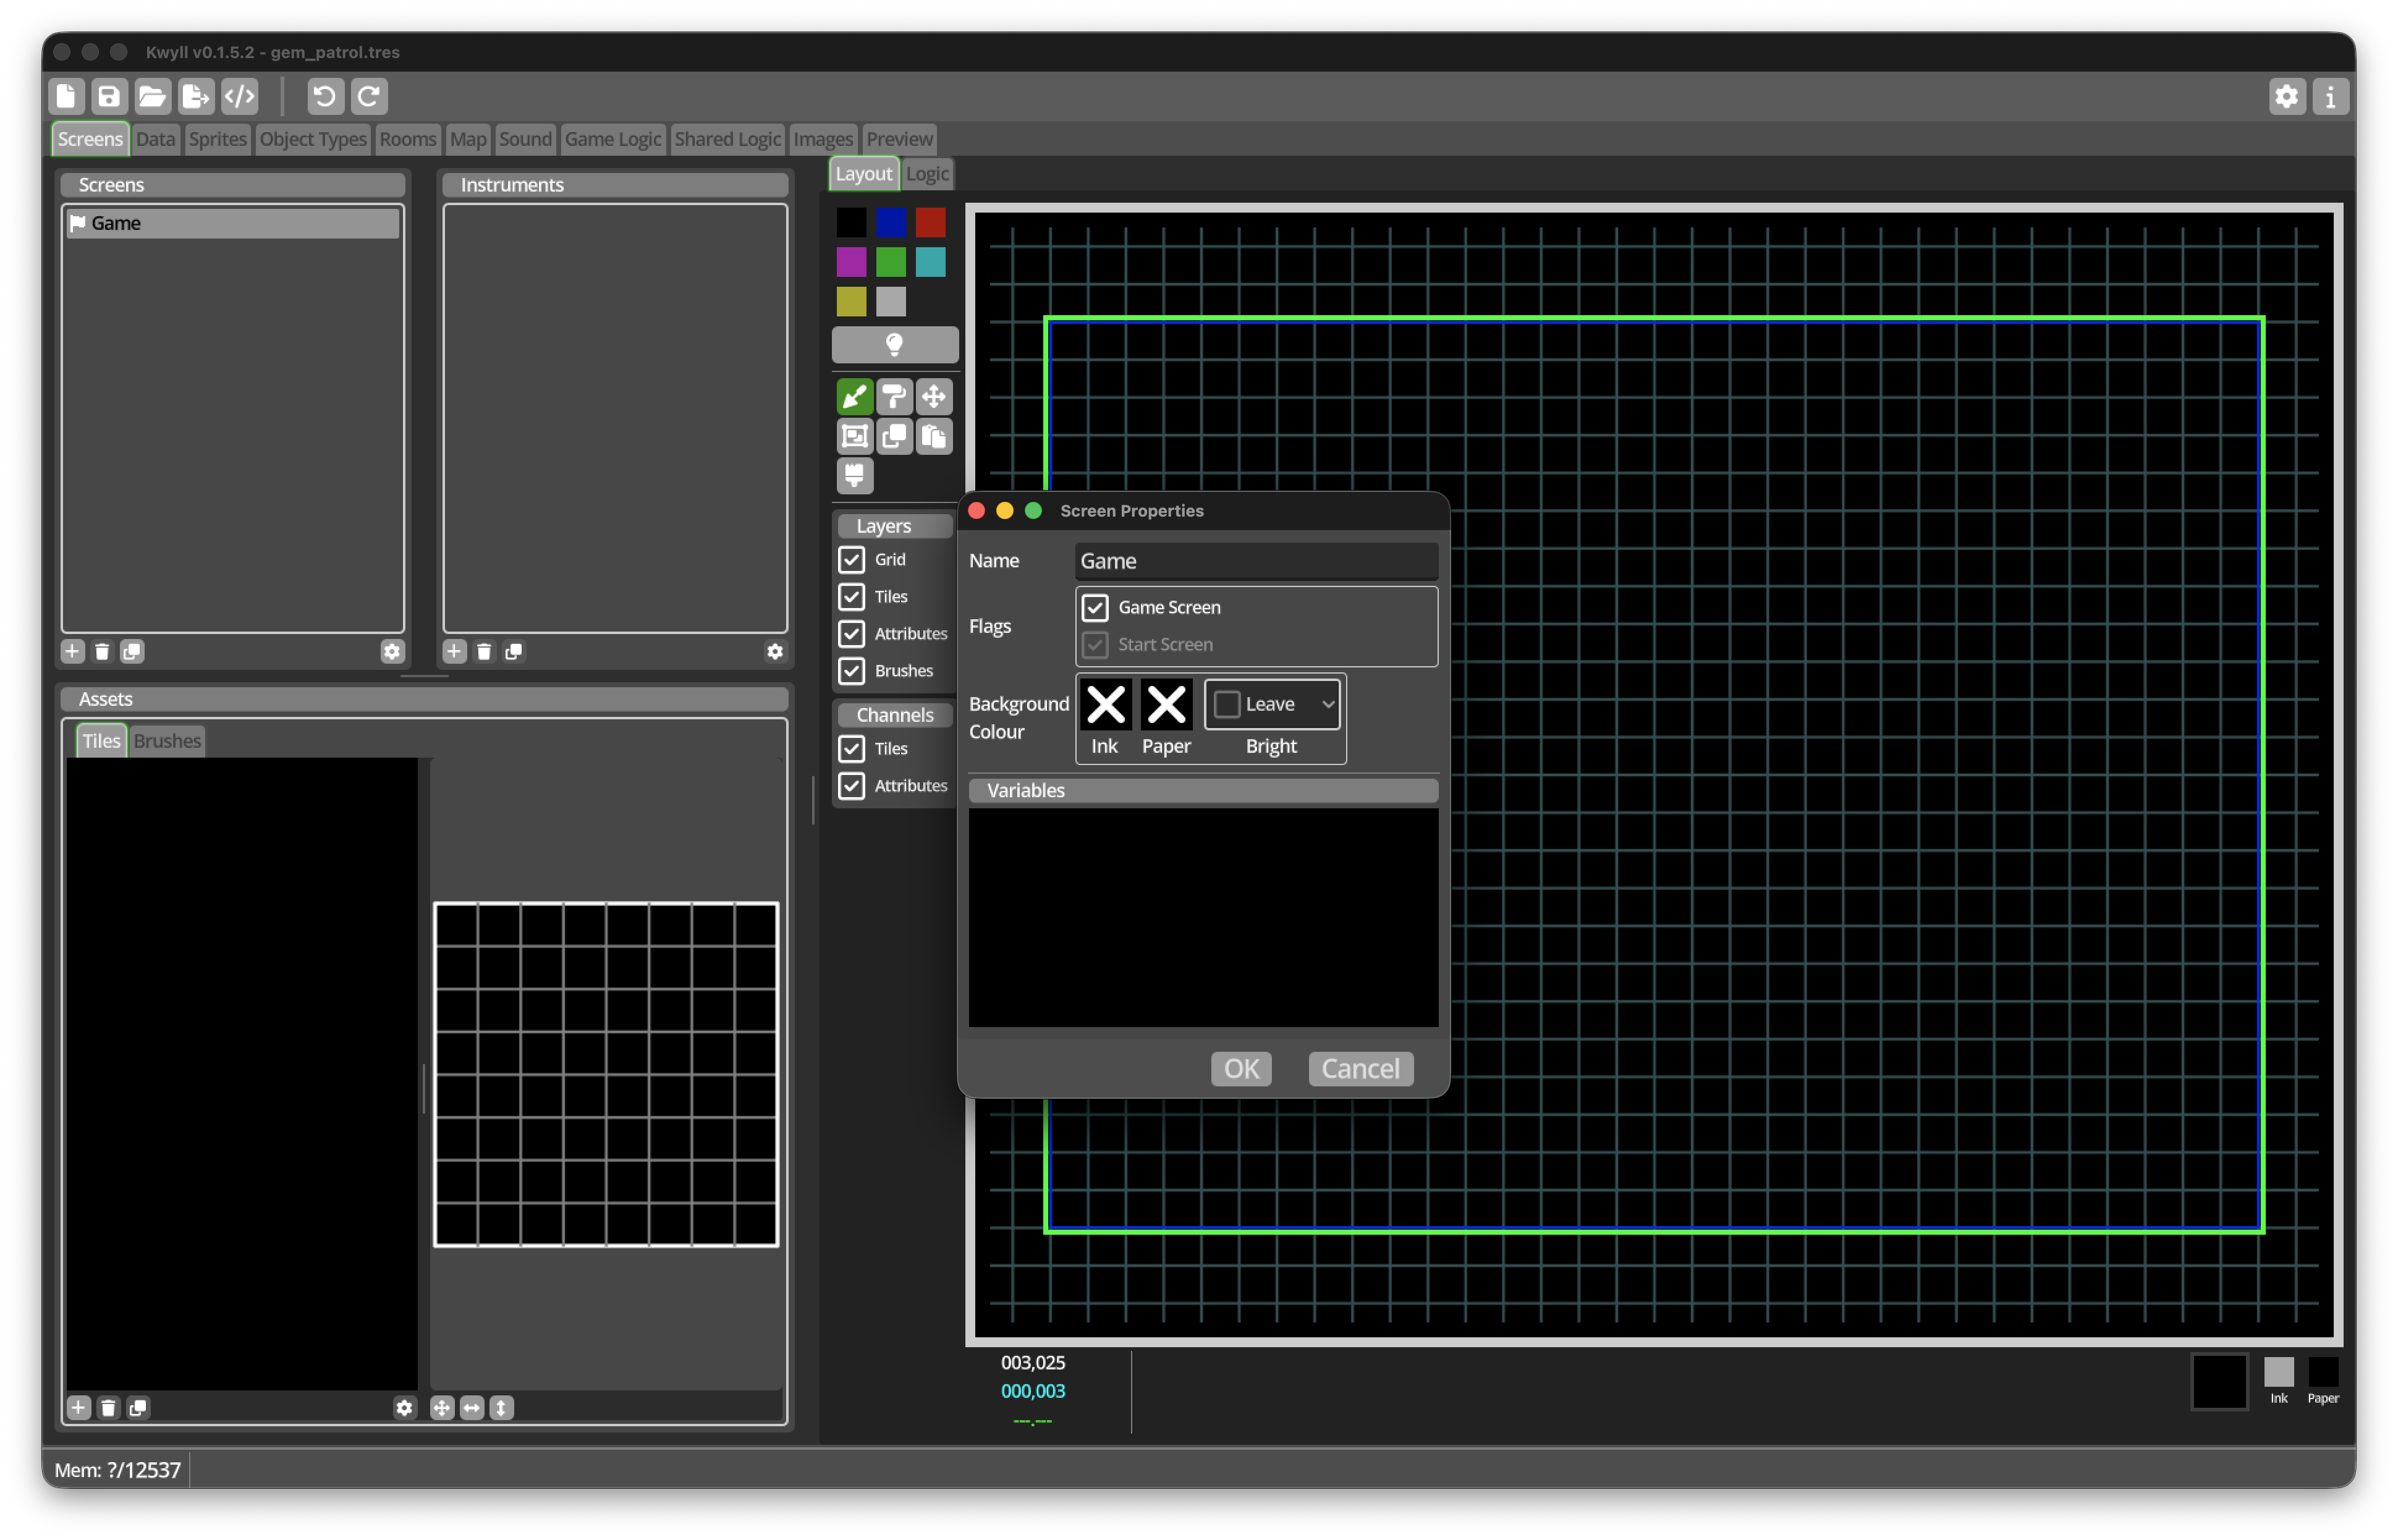
Task: Select the Game screen in Screens list
Action: point(232,223)
